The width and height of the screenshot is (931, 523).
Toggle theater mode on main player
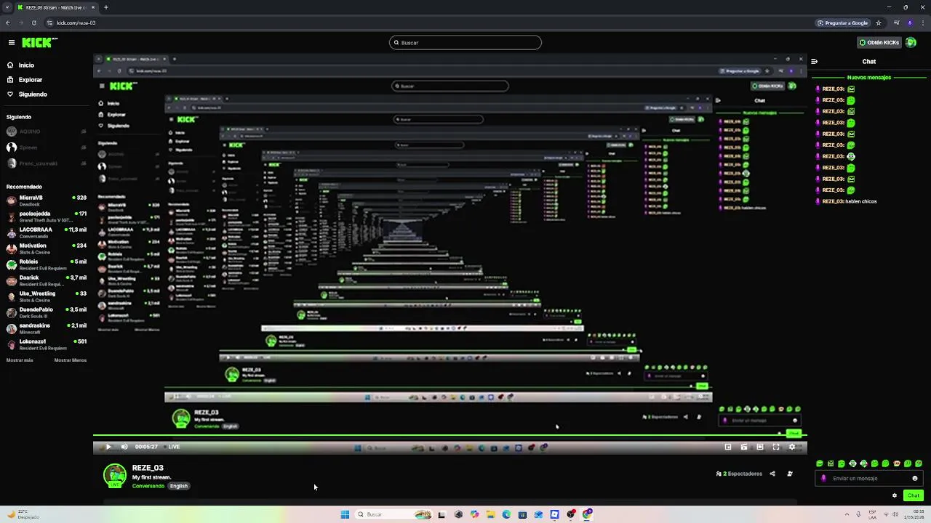[x=760, y=447]
